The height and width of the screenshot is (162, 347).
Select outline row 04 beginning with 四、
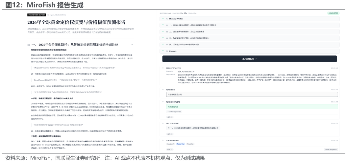(249, 44)
